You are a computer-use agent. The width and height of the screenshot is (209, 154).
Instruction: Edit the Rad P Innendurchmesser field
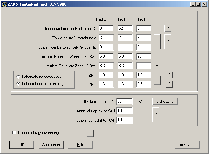pos(125,29)
